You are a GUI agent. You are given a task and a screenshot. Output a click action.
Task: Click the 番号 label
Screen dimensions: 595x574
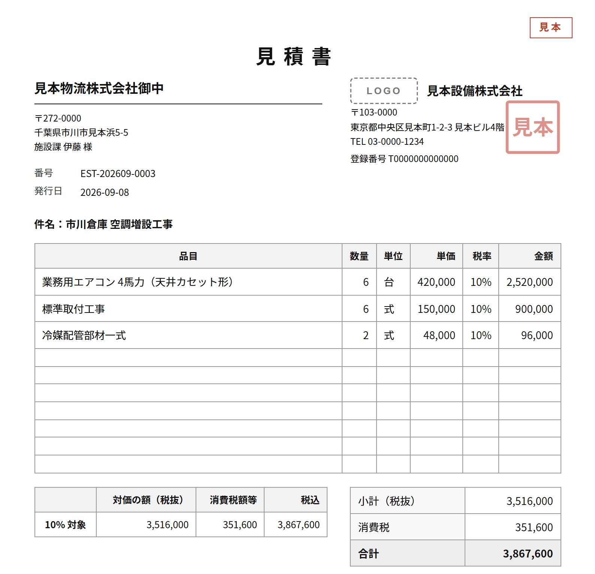tap(44, 173)
